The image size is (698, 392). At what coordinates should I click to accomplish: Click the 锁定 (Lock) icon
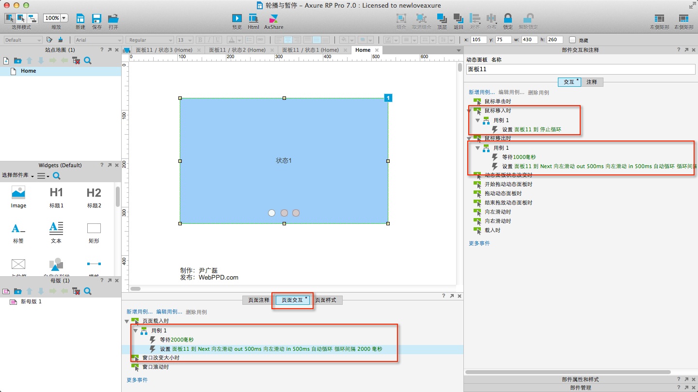coord(508,18)
